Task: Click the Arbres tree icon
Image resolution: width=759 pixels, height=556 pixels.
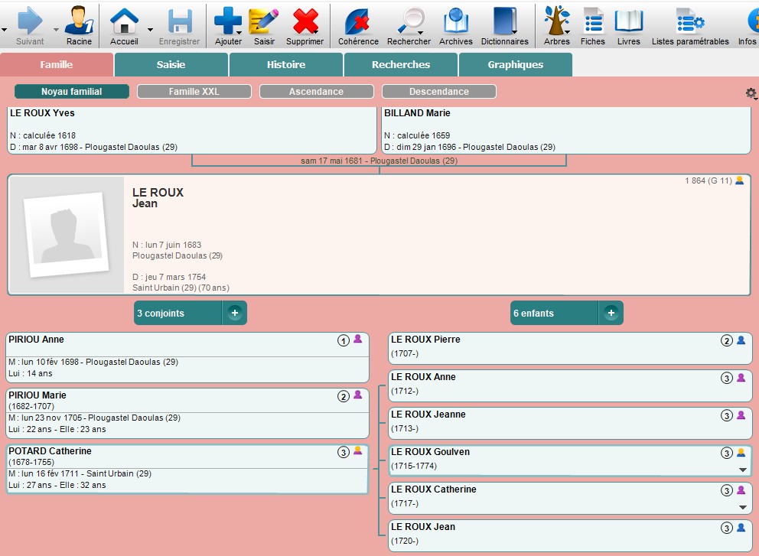Action: (556, 22)
